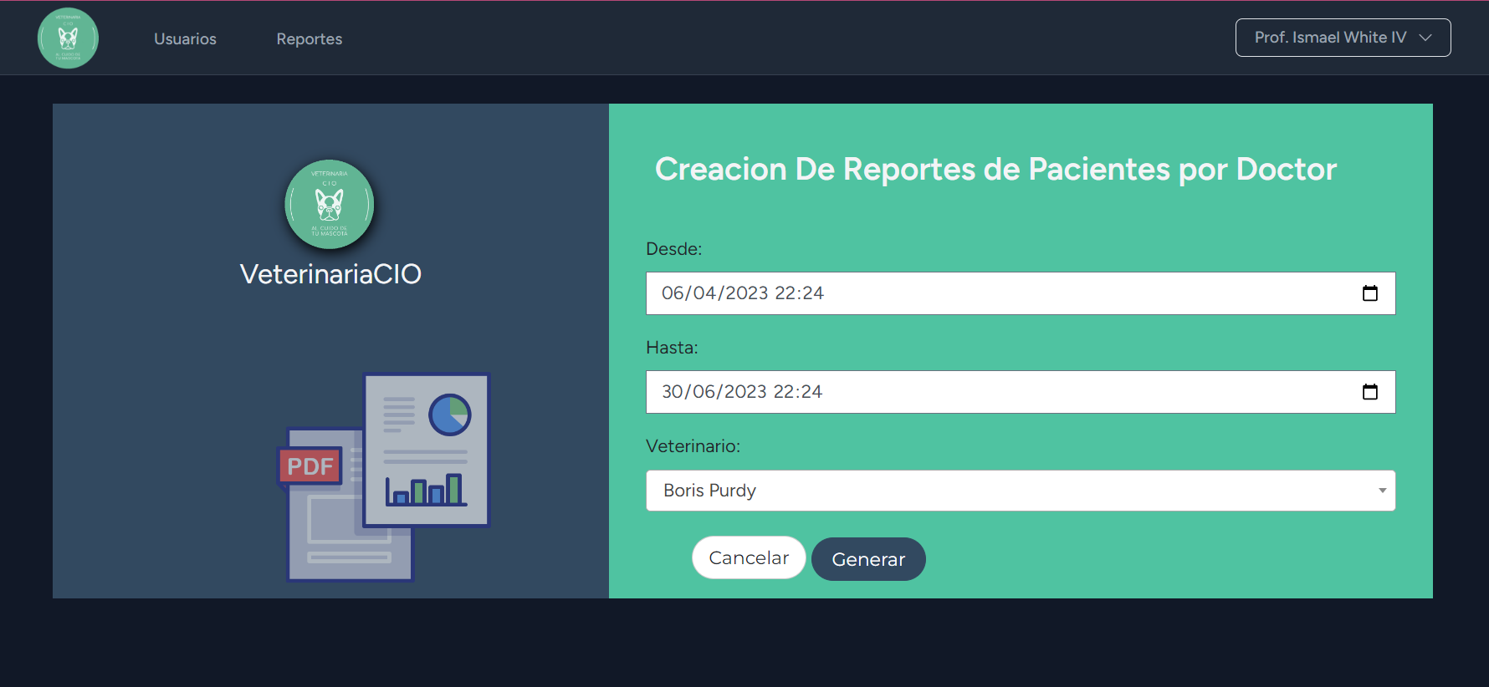The height and width of the screenshot is (687, 1489).
Task: Open the Prof. Ismael White IV user menu
Action: [x=1330, y=38]
